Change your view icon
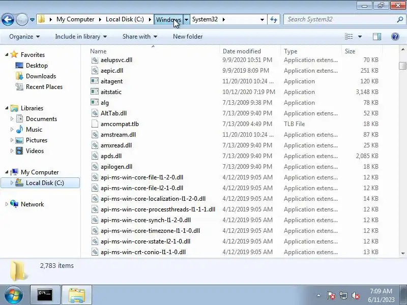 [348, 37]
